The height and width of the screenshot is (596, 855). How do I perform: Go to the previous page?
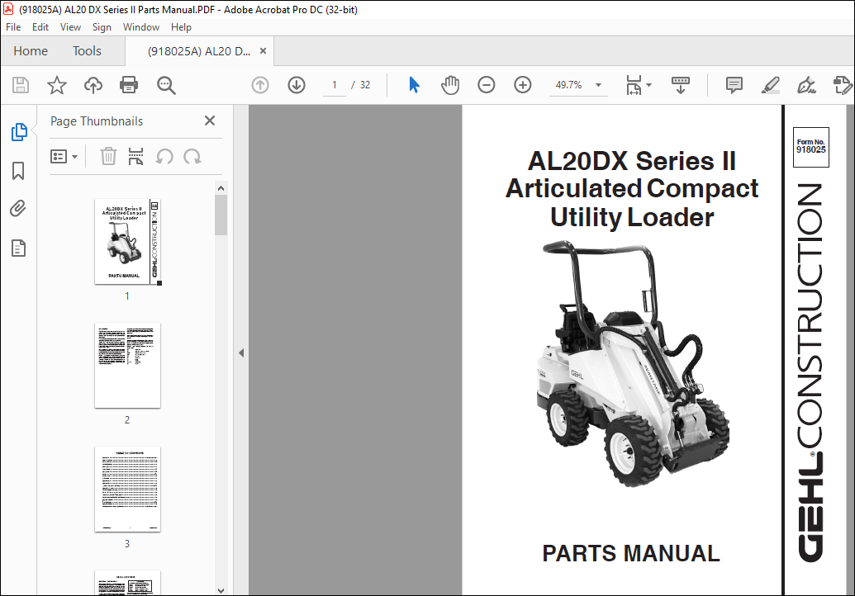point(260,85)
